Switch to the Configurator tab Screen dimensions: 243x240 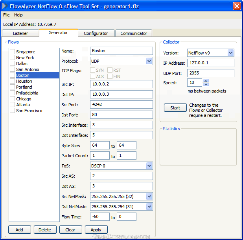click(x=96, y=33)
